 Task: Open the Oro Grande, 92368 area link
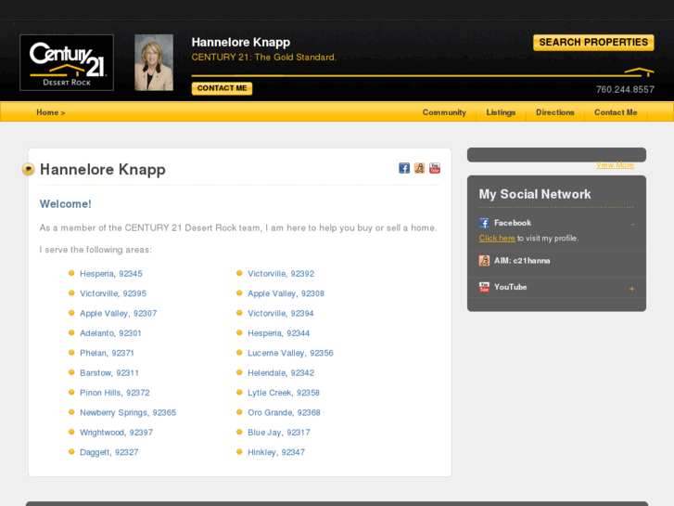284,412
